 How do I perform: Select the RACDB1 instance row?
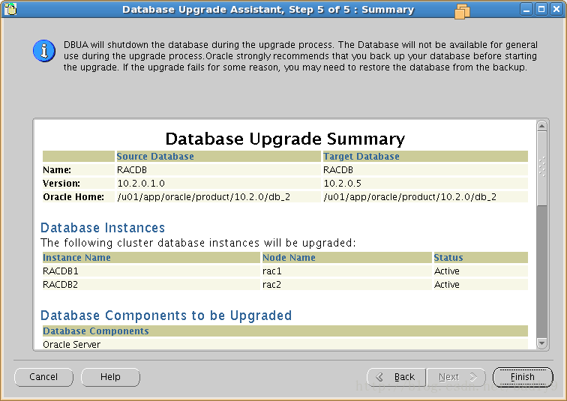(285, 271)
